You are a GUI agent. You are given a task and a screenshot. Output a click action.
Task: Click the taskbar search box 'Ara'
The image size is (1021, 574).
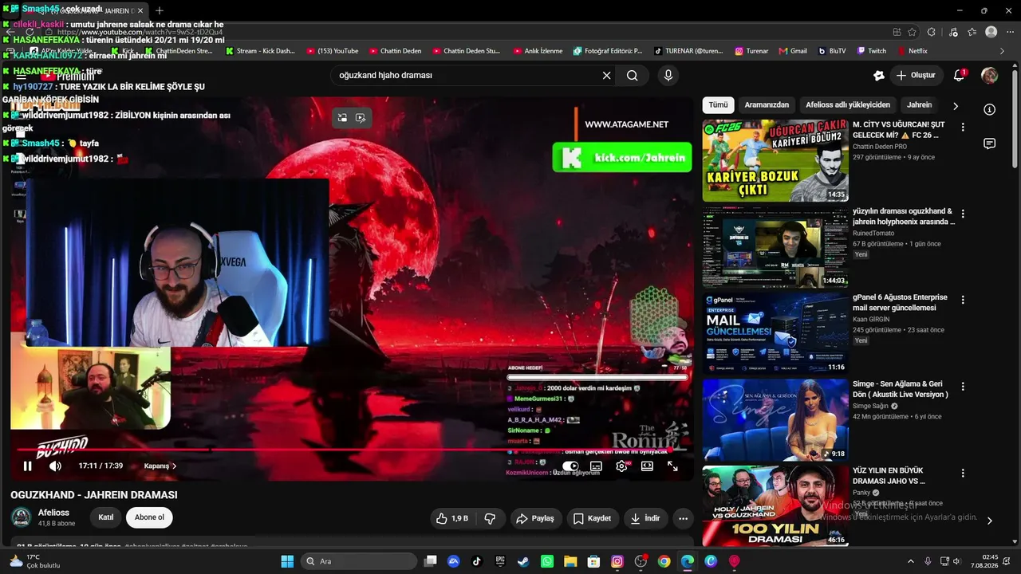click(x=359, y=561)
